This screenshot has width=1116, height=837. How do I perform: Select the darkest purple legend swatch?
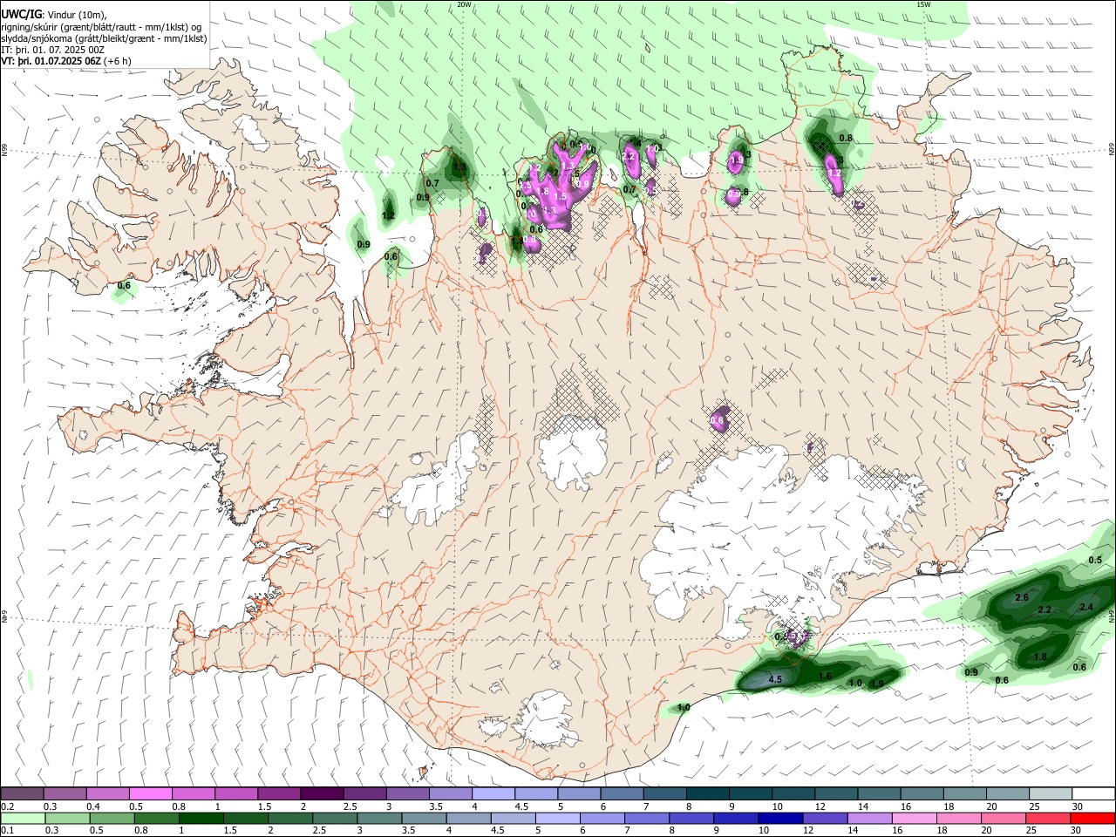point(321,794)
